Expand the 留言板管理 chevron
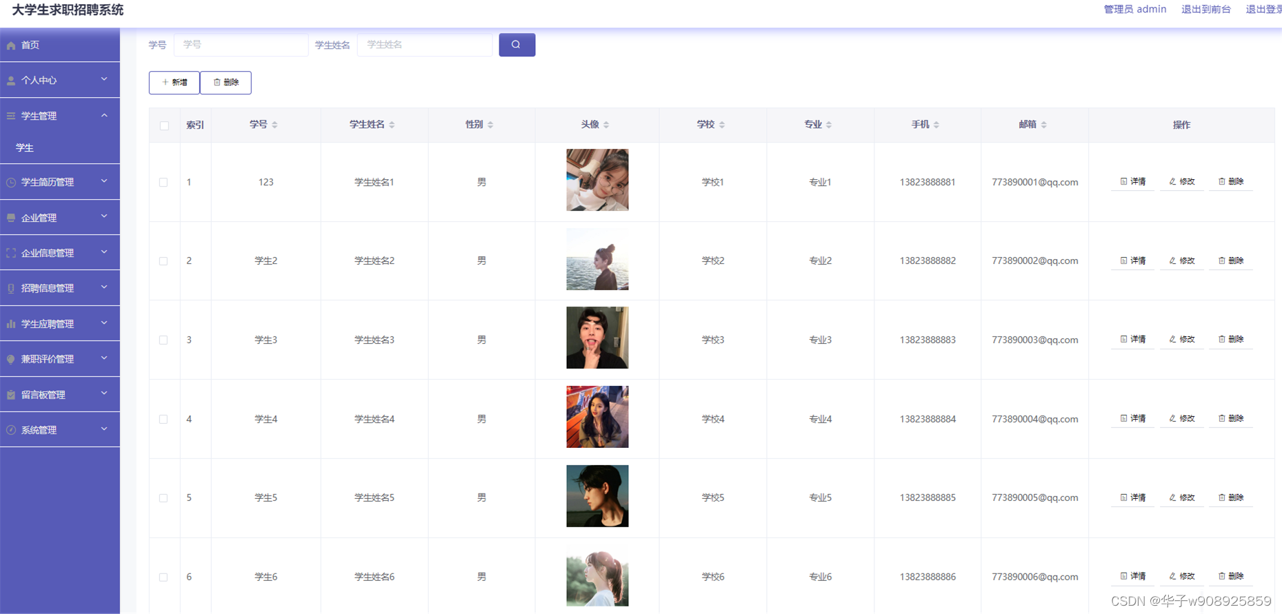The image size is (1282, 614). coord(104,393)
